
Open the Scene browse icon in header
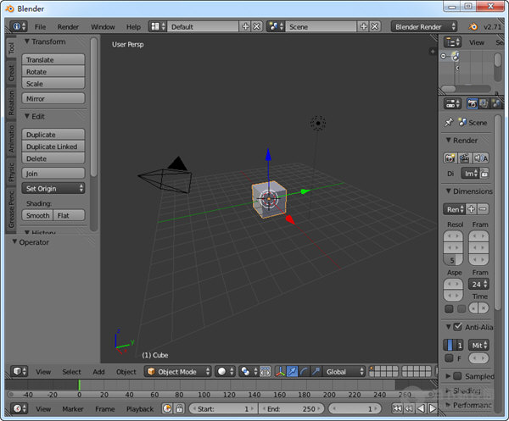(x=276, y=26)
